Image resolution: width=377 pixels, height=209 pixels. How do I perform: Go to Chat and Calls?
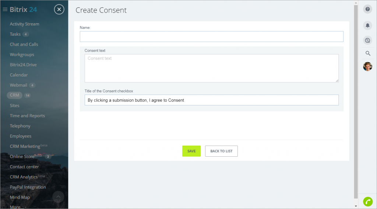(x=24, y=44)
